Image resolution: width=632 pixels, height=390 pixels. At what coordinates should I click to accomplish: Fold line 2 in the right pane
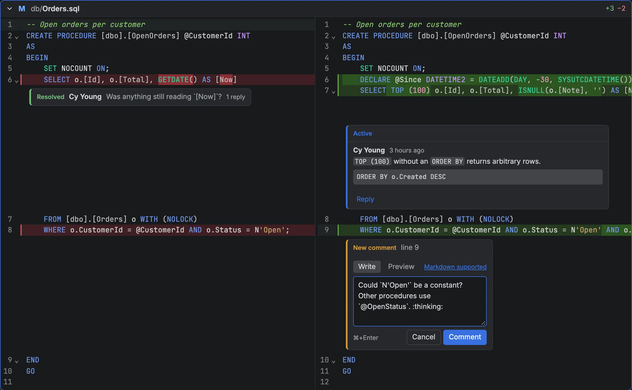(x=333, y=37)
